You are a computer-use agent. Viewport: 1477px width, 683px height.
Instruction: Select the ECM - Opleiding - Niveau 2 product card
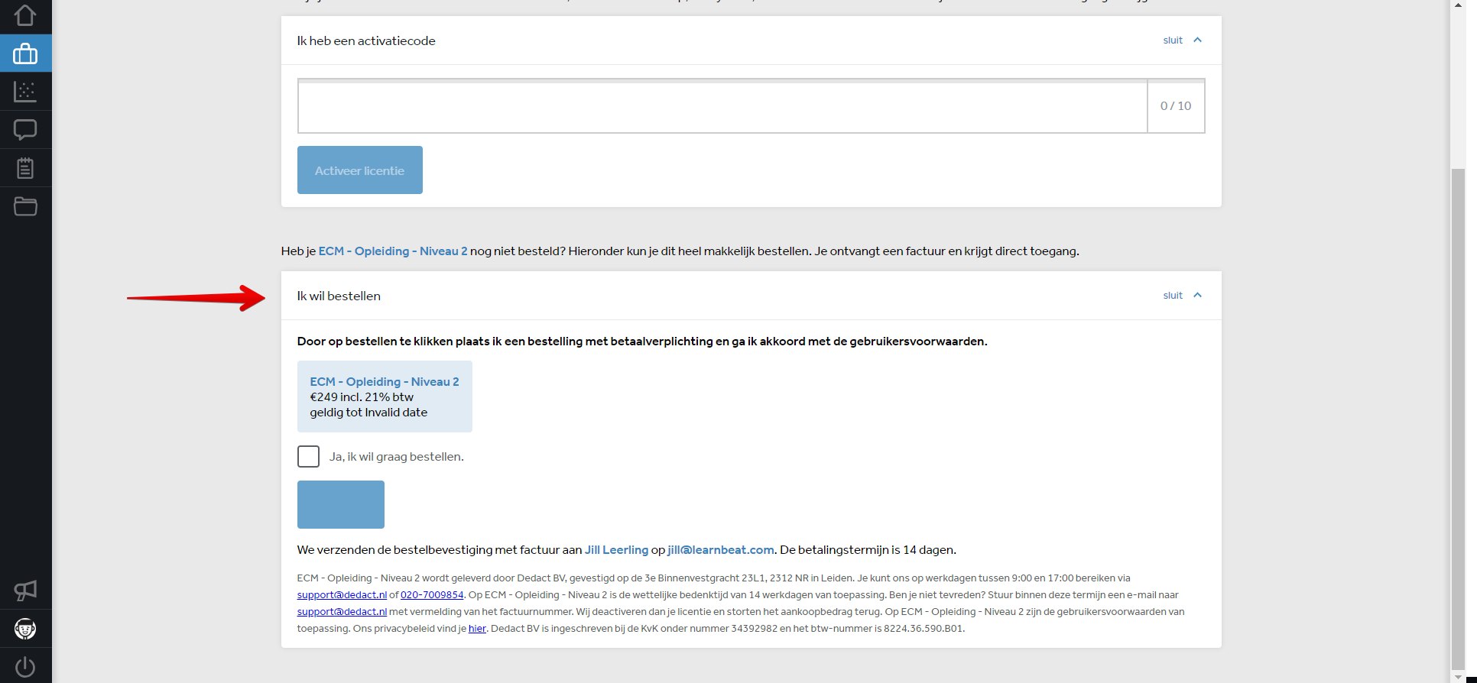(385, 397)
